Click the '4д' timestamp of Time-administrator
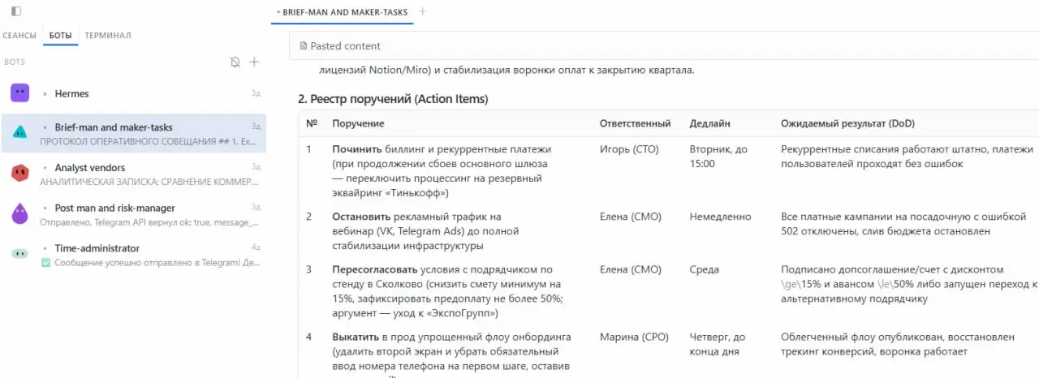This screenshot has width=1039, height=378. point(256,247)
